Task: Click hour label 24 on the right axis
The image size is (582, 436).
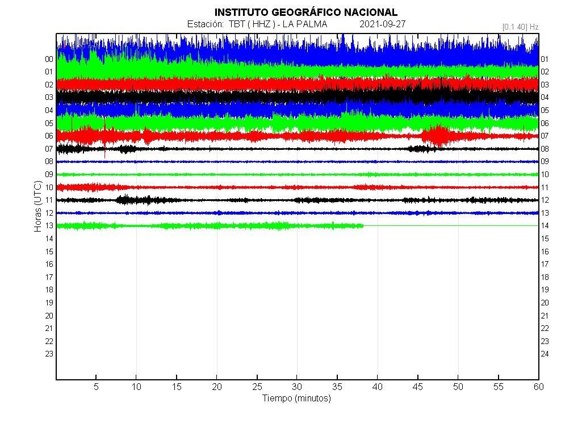Action: 545,354
